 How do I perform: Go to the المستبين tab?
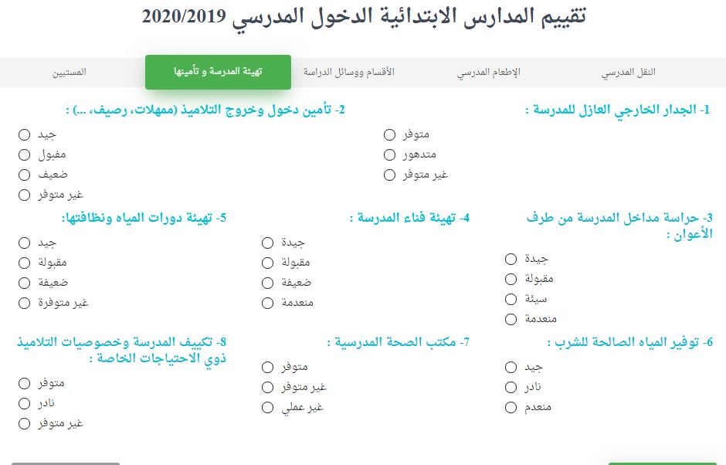[x=70, y=73]
